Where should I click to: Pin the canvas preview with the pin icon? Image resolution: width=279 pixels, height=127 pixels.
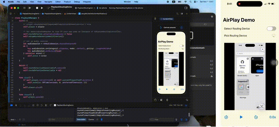coord(155,19)
